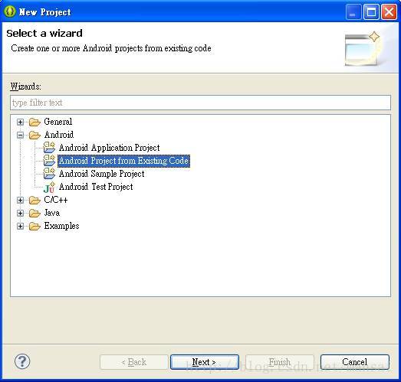Open help with the question mark icon
This screenshot has height=382, width=401.
pos(22,361)
